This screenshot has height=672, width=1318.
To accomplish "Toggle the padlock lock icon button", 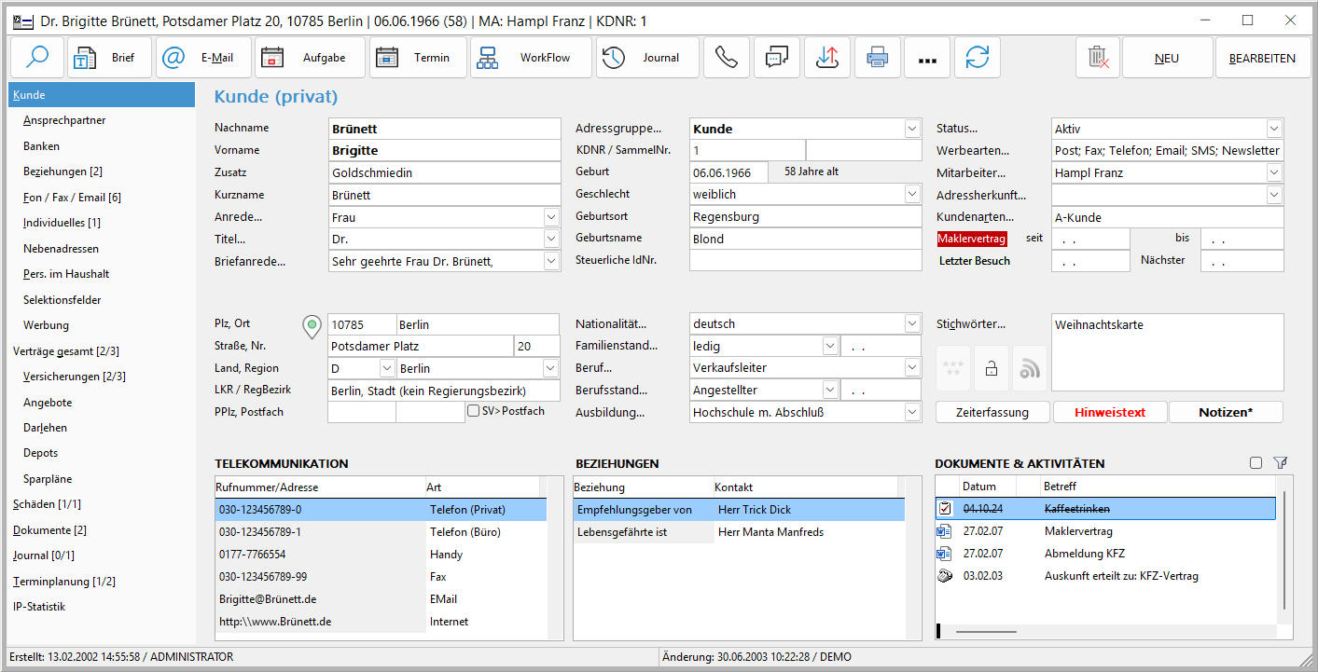I will pyautogui.click(x=992, y=369).
